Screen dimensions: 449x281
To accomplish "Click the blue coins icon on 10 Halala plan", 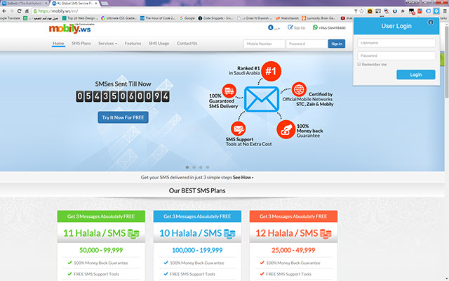I will click(229, 234).
